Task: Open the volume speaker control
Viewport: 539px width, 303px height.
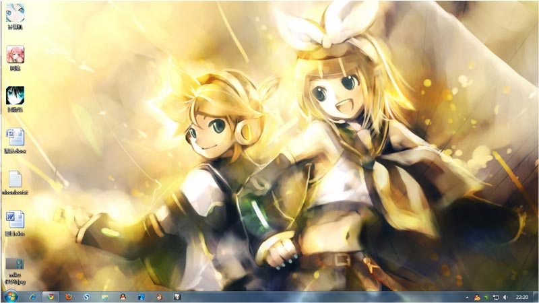Action: 505,298
